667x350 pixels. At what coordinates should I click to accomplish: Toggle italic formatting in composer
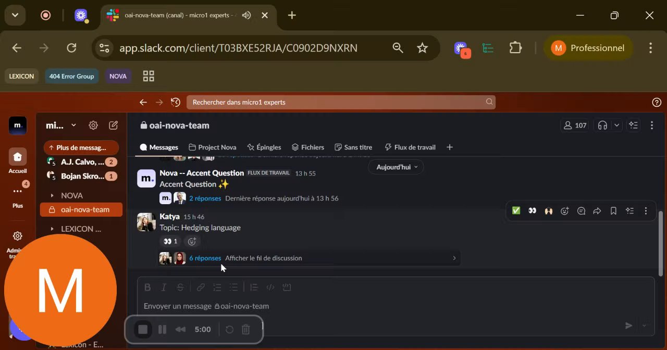click(164, 287)
